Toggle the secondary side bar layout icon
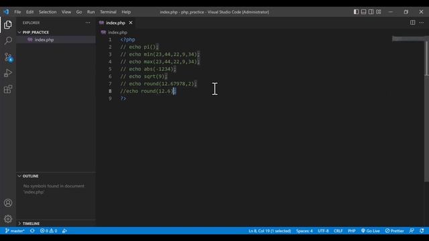The image size is (429, 241). pos(371,12)
